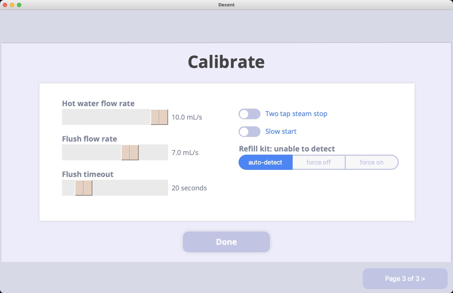The height and width of the screenshot is (293, 453).
Task: Choose force on for refill kit
Action: coord(372,162)
